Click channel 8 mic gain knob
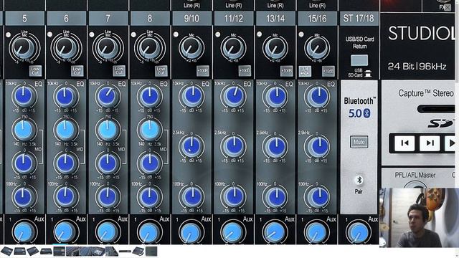The height and width of the screenshot is (258, 459). [150, 48]
